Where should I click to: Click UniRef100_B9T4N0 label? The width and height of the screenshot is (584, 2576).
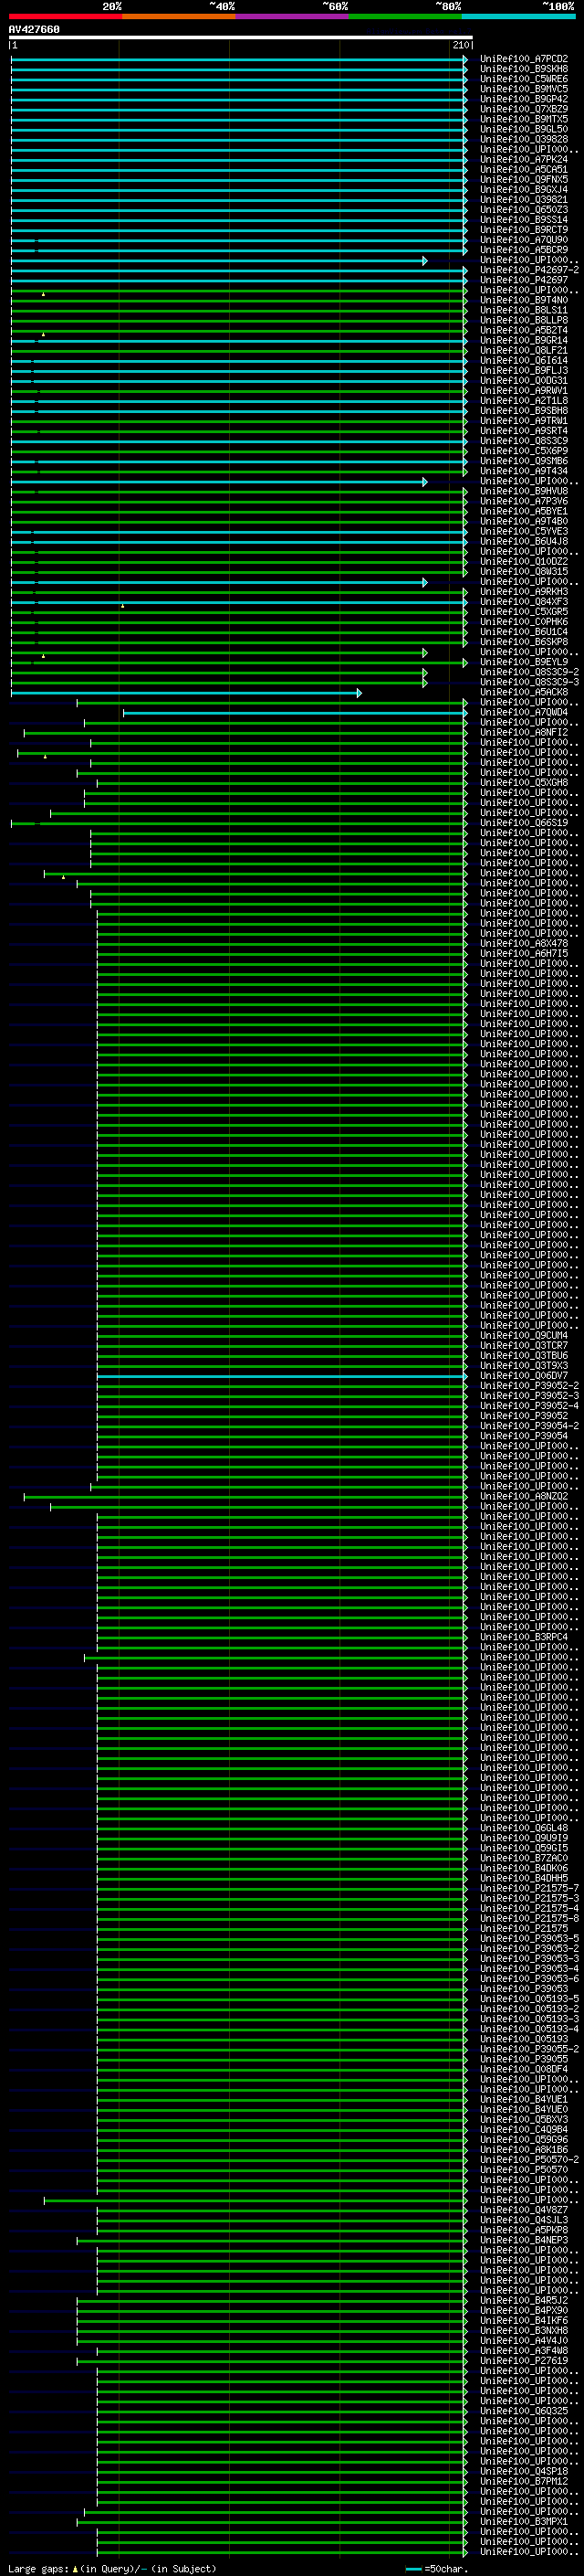coord(524,300)
